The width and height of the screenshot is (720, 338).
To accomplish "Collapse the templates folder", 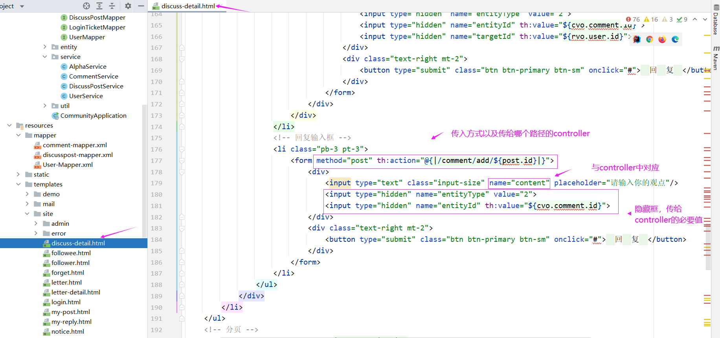I will [x=18, y=184].
